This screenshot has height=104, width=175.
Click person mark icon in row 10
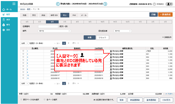pyautogui.click(x=111, y=75)
